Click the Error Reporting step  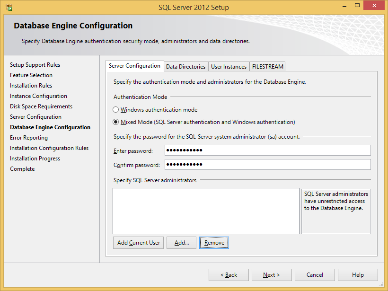(x=29, y=138)
